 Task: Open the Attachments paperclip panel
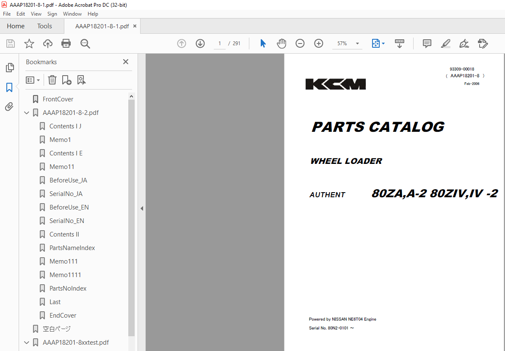coord(9,107)
